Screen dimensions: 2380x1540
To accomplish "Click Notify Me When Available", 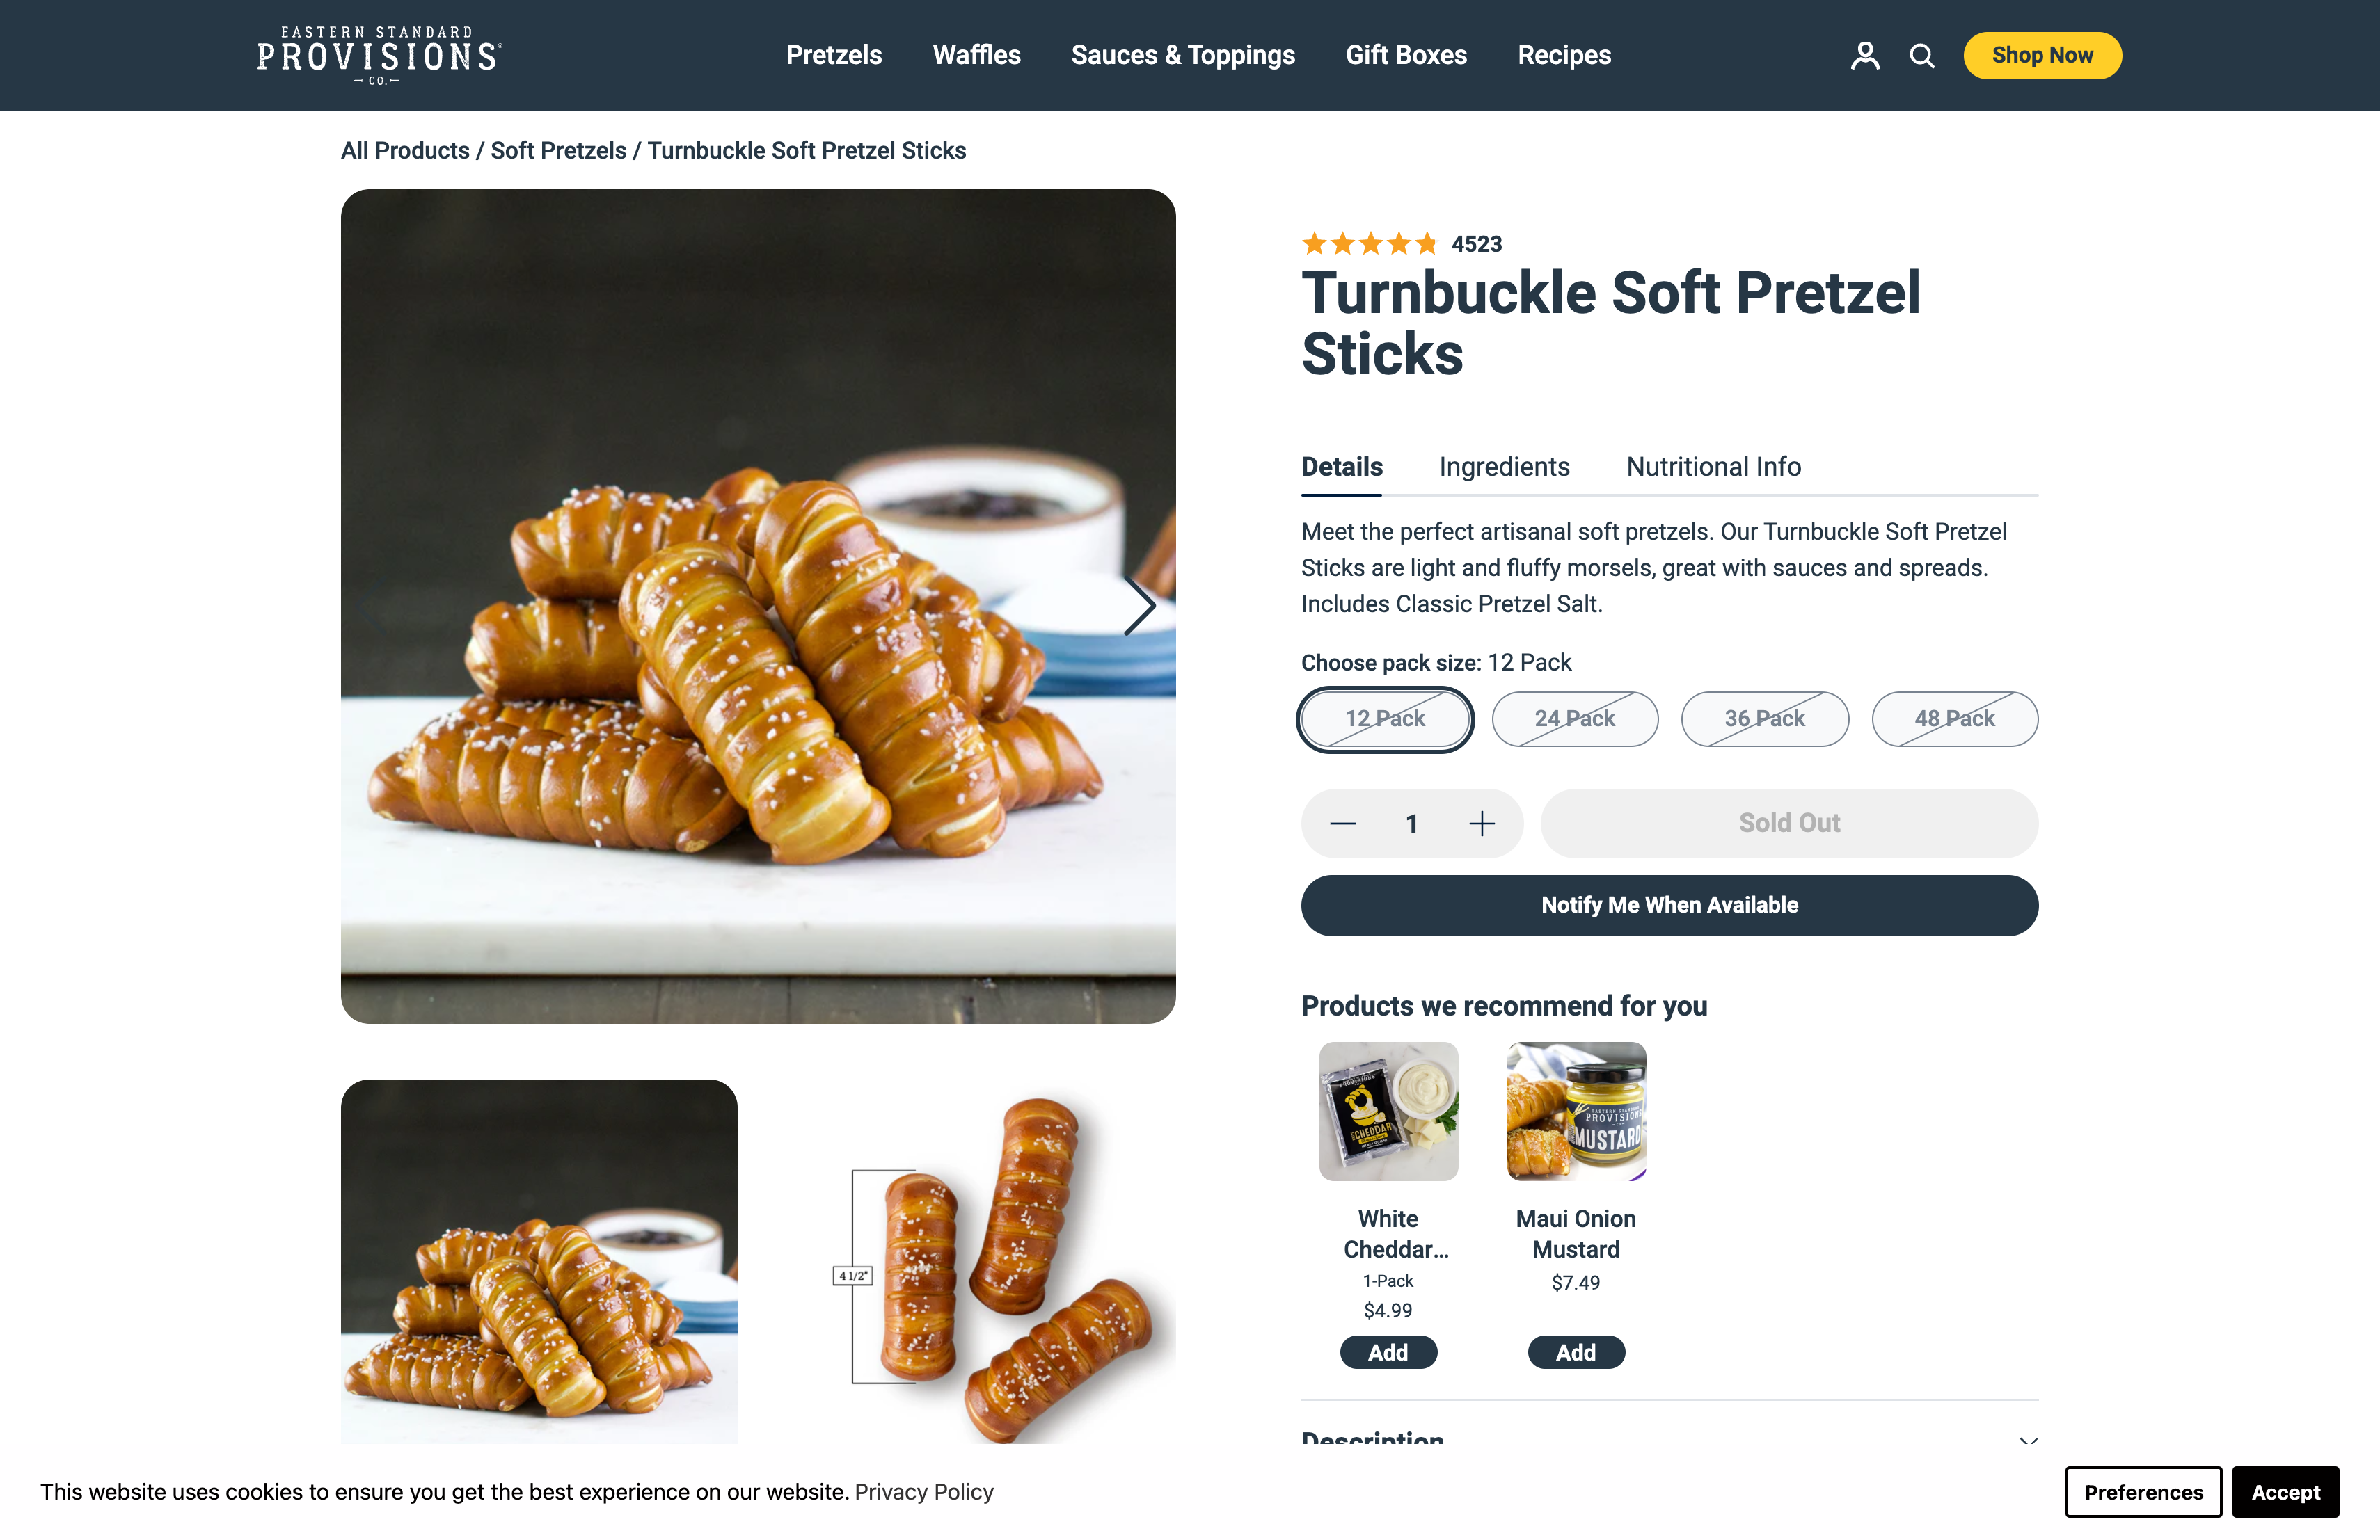I will (x=1668, y=904).
